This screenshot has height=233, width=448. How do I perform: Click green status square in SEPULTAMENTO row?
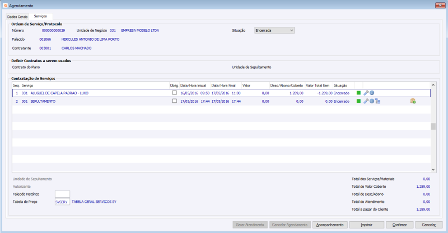click(358, 101)
